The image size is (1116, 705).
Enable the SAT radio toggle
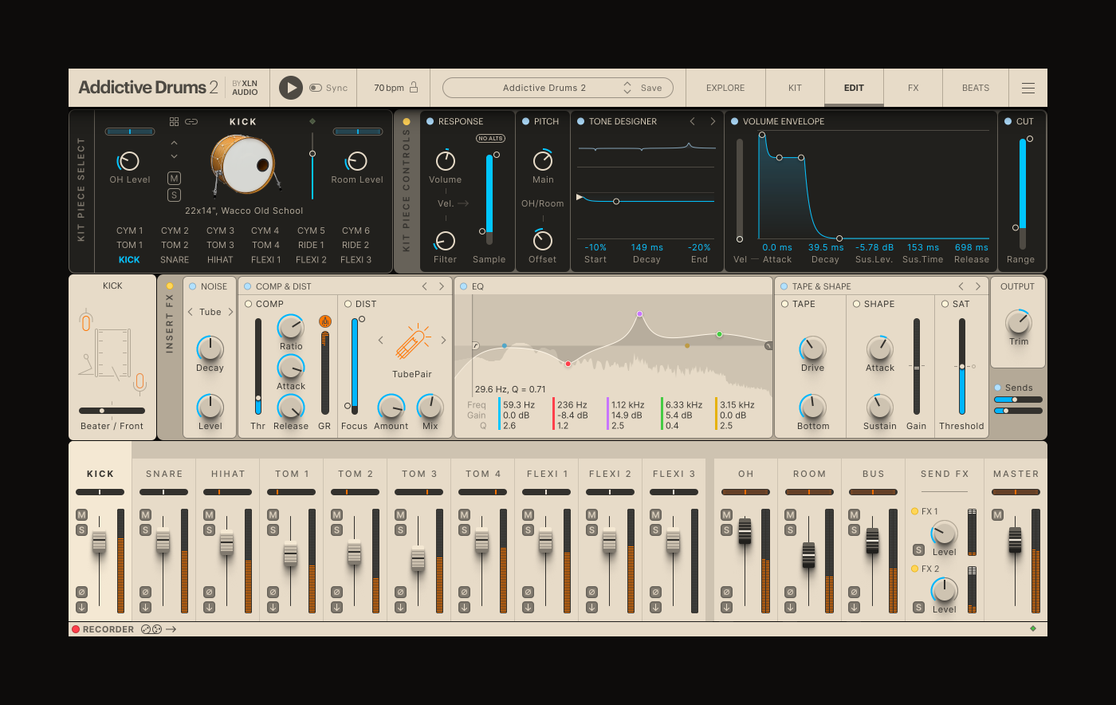coord(945,304)
